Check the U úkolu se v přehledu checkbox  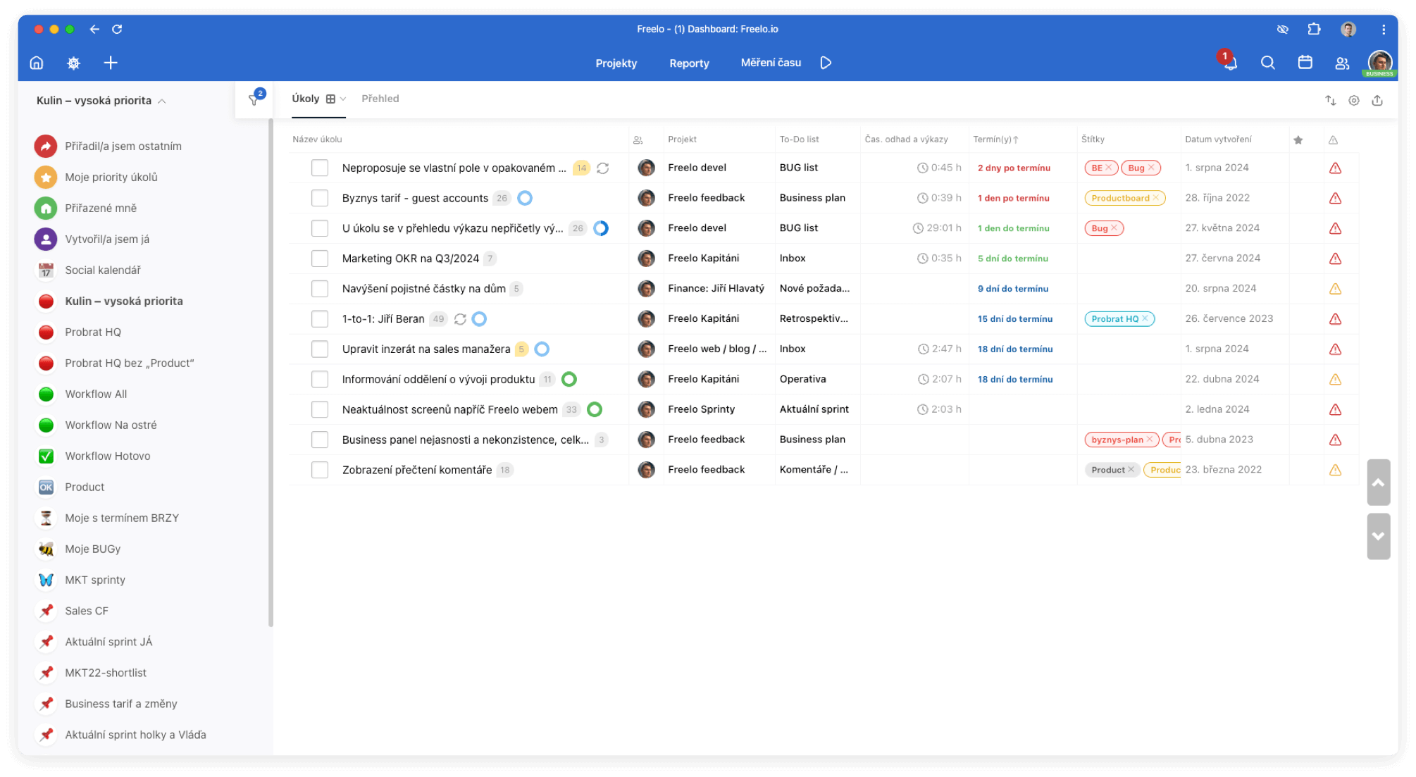[x=320, y=228]
